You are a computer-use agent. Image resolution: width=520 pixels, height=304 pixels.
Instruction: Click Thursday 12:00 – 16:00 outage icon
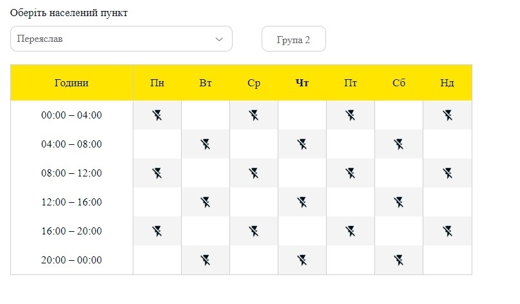point(302,202)
